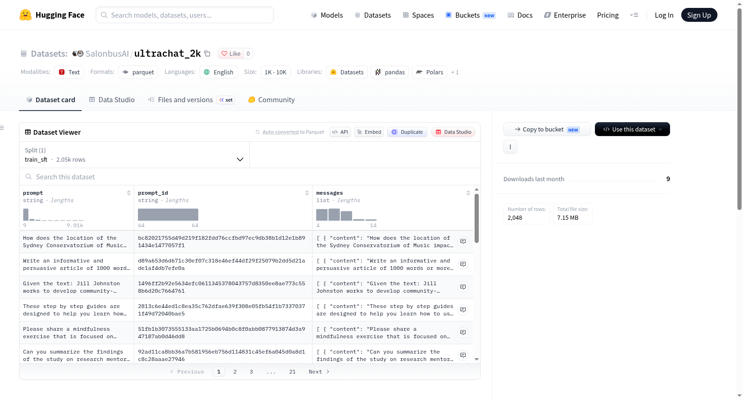This screenshot has width=743, height=400.
Task: Filter by the parquet format tag
Action: [138, 72]
